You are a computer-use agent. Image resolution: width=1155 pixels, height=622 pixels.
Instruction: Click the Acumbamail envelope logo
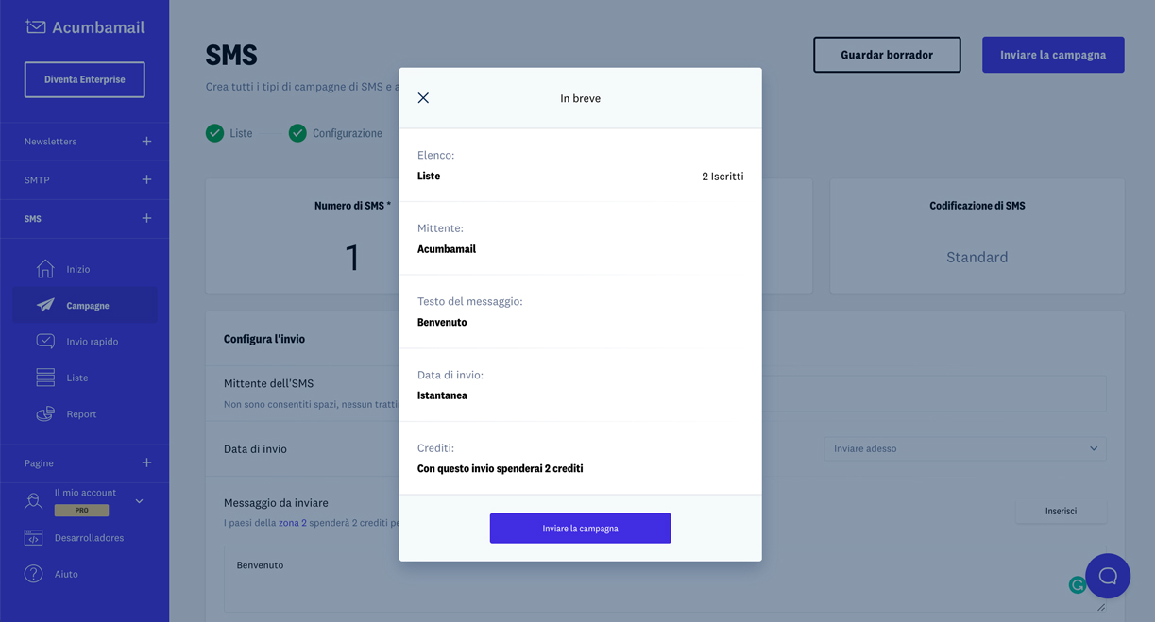point(36,27)
